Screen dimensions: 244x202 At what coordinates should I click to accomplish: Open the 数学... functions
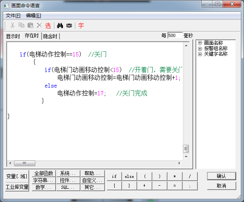pos(44,187)
